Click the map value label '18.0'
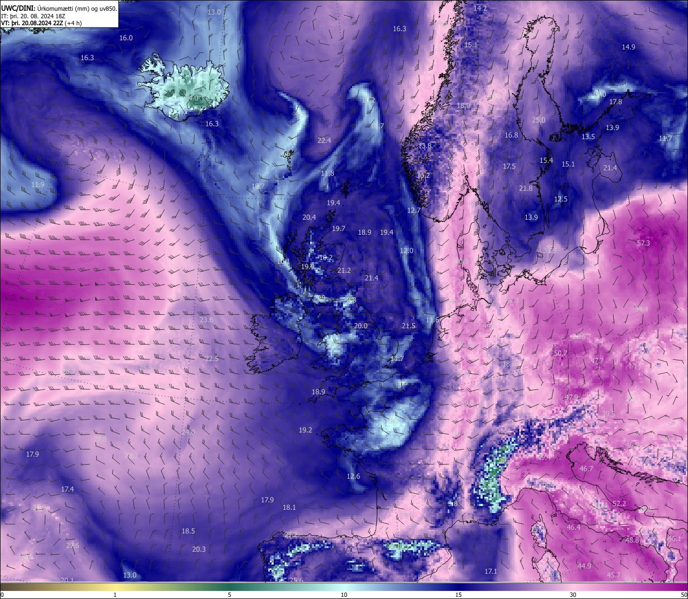Image resolution: width=688 pixels, height=599 pixels. 463,106
